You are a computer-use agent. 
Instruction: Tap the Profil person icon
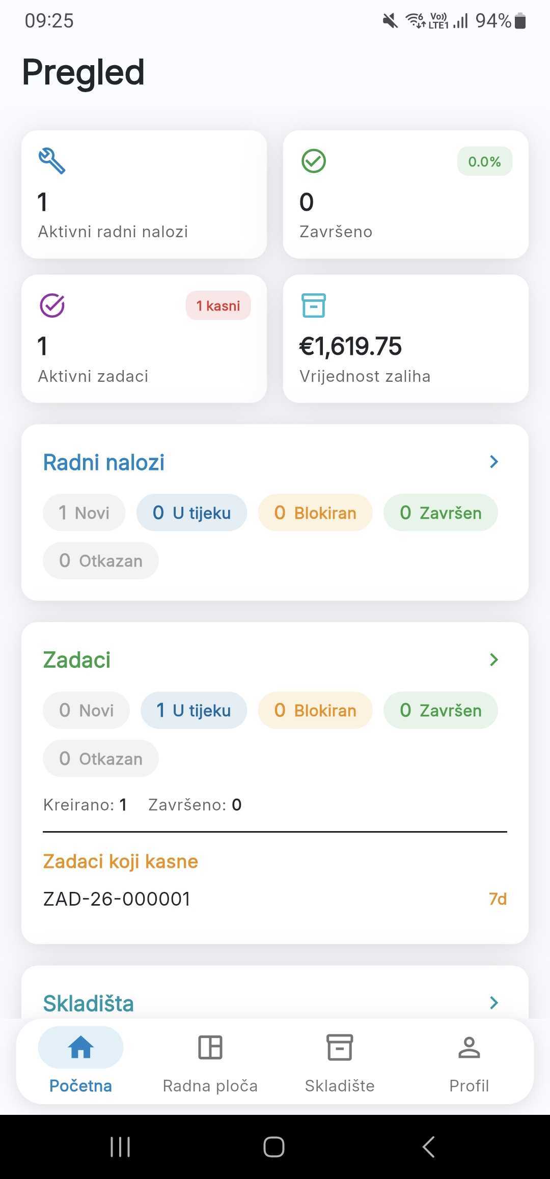click(469, 1048)
